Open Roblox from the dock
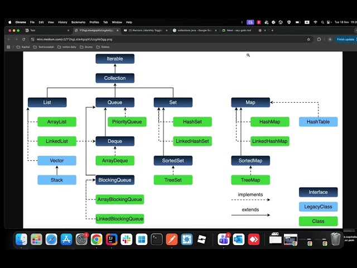357x268 pixels. point(202,240)
